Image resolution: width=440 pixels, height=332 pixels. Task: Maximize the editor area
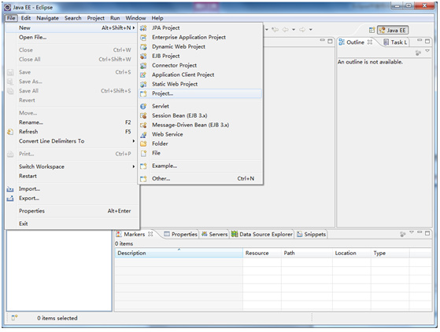330,41
